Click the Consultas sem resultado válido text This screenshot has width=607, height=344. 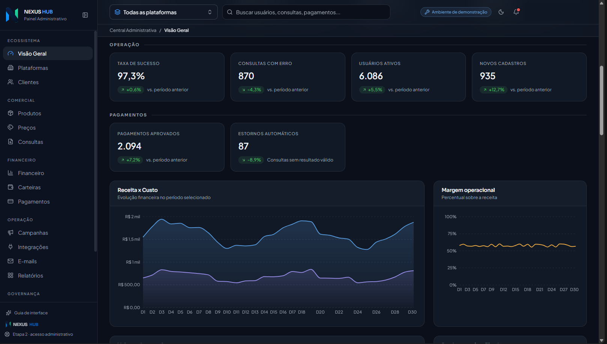[300, 160]
